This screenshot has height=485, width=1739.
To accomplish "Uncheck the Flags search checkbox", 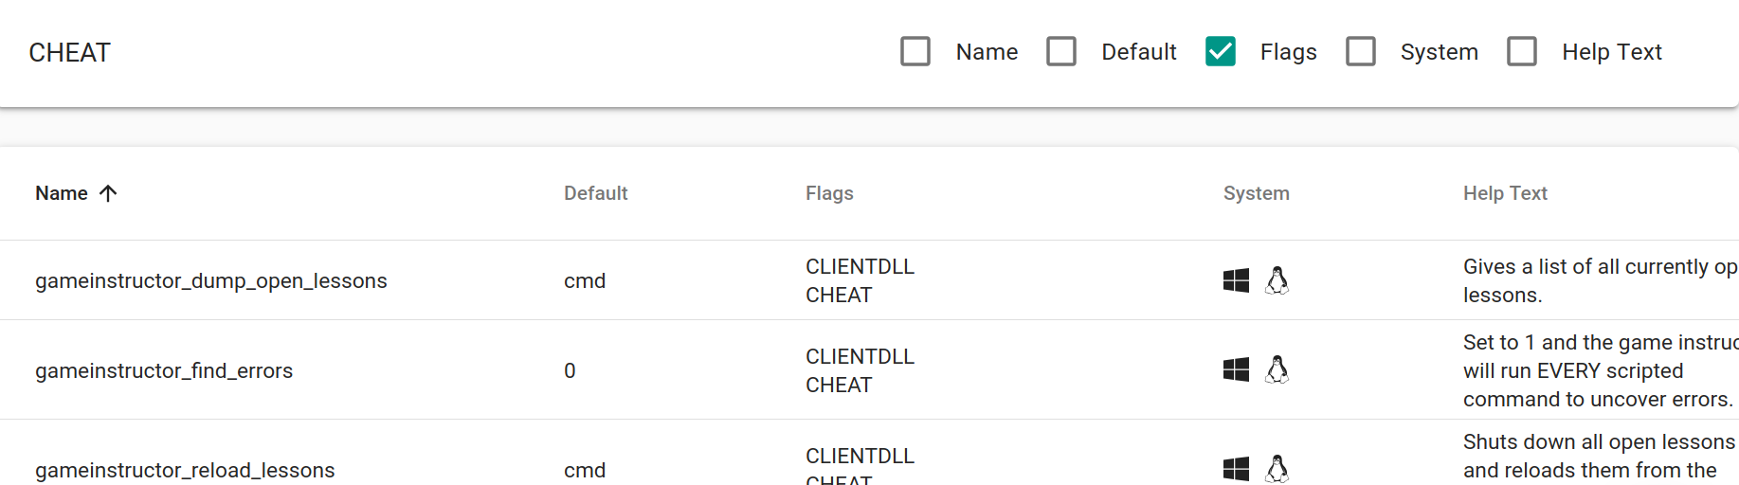I will (1221, 51).
